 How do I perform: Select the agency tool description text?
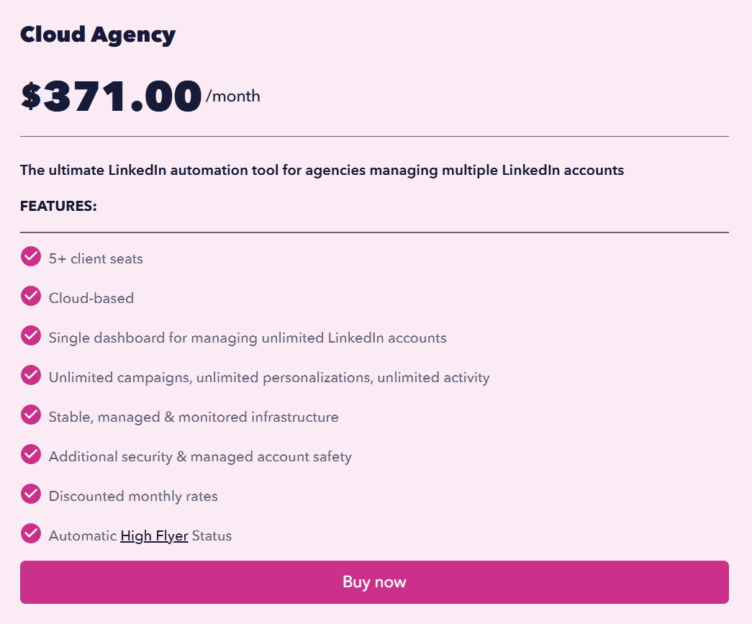click(322, 170)
